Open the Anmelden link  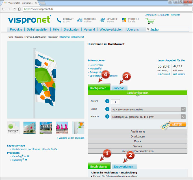(151, 15)
